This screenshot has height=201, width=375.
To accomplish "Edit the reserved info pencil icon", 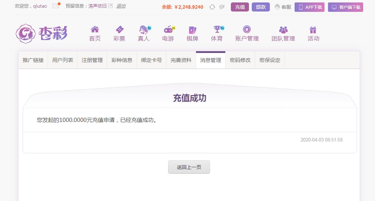I will [x=110, y=6].
